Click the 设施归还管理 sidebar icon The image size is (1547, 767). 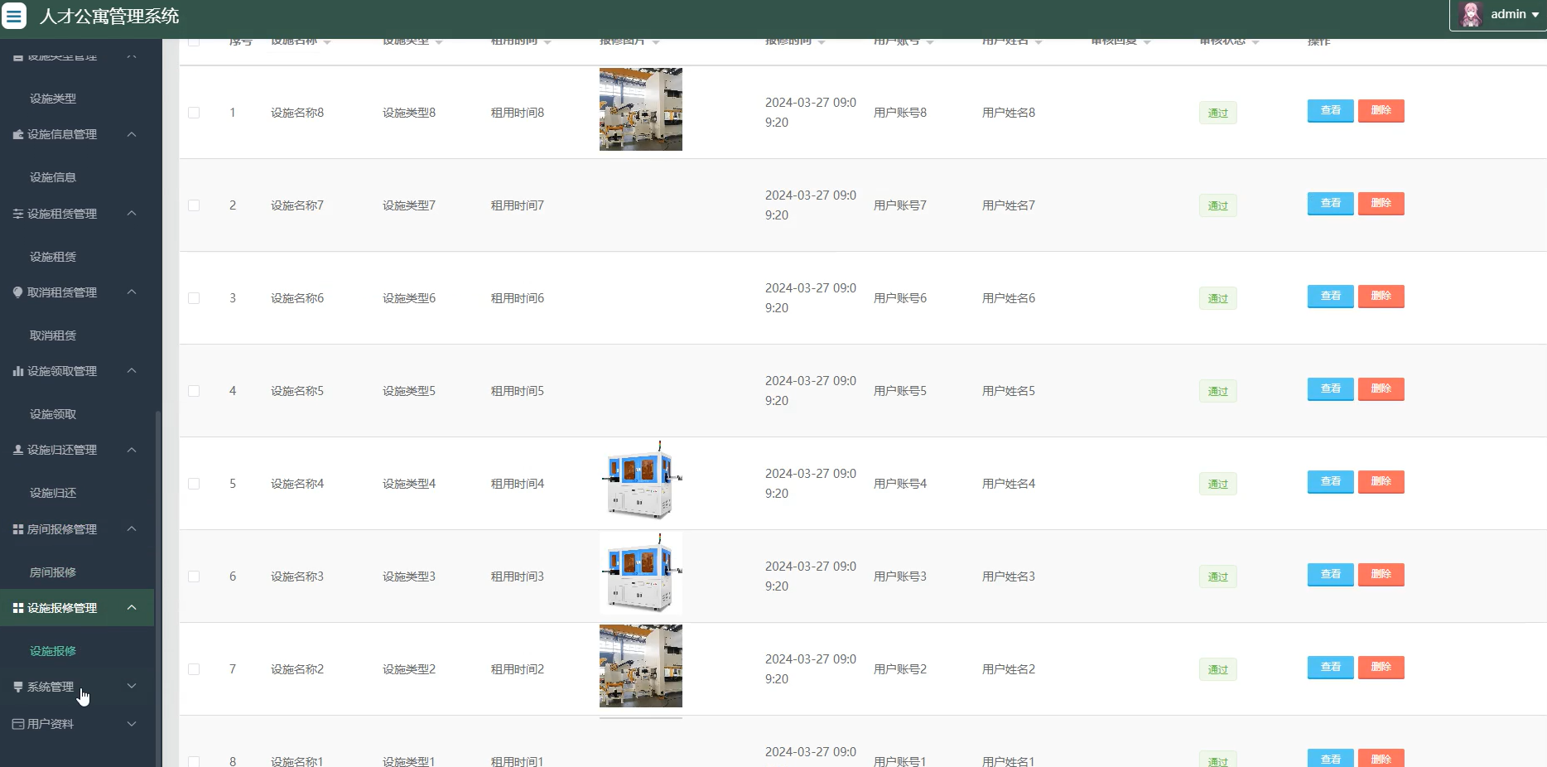pyautogui.click(x=18, y=450)
